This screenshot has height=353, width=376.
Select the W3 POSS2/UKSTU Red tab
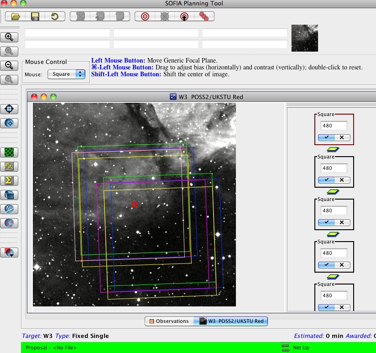[231, 321]
